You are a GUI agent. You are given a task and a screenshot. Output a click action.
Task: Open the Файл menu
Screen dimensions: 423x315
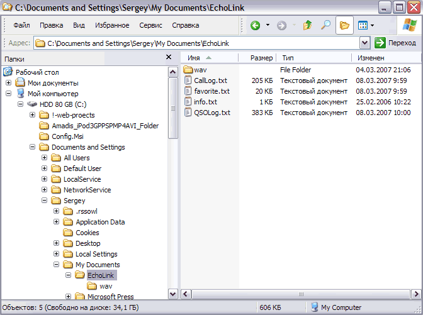(x=21, y=25)
